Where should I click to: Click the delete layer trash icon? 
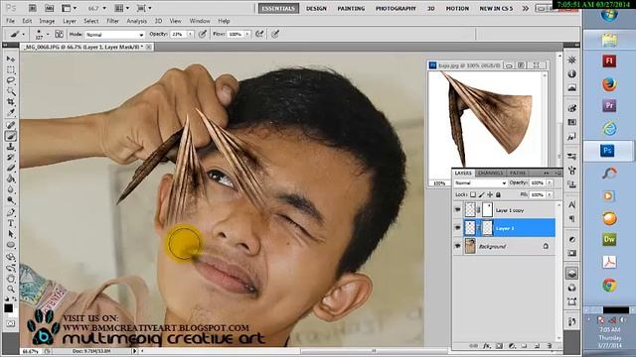click(550, 346)
